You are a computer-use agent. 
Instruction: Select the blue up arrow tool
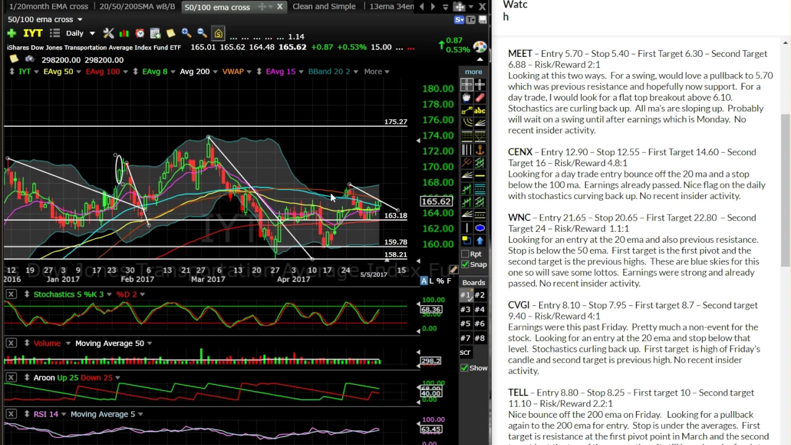480,240
